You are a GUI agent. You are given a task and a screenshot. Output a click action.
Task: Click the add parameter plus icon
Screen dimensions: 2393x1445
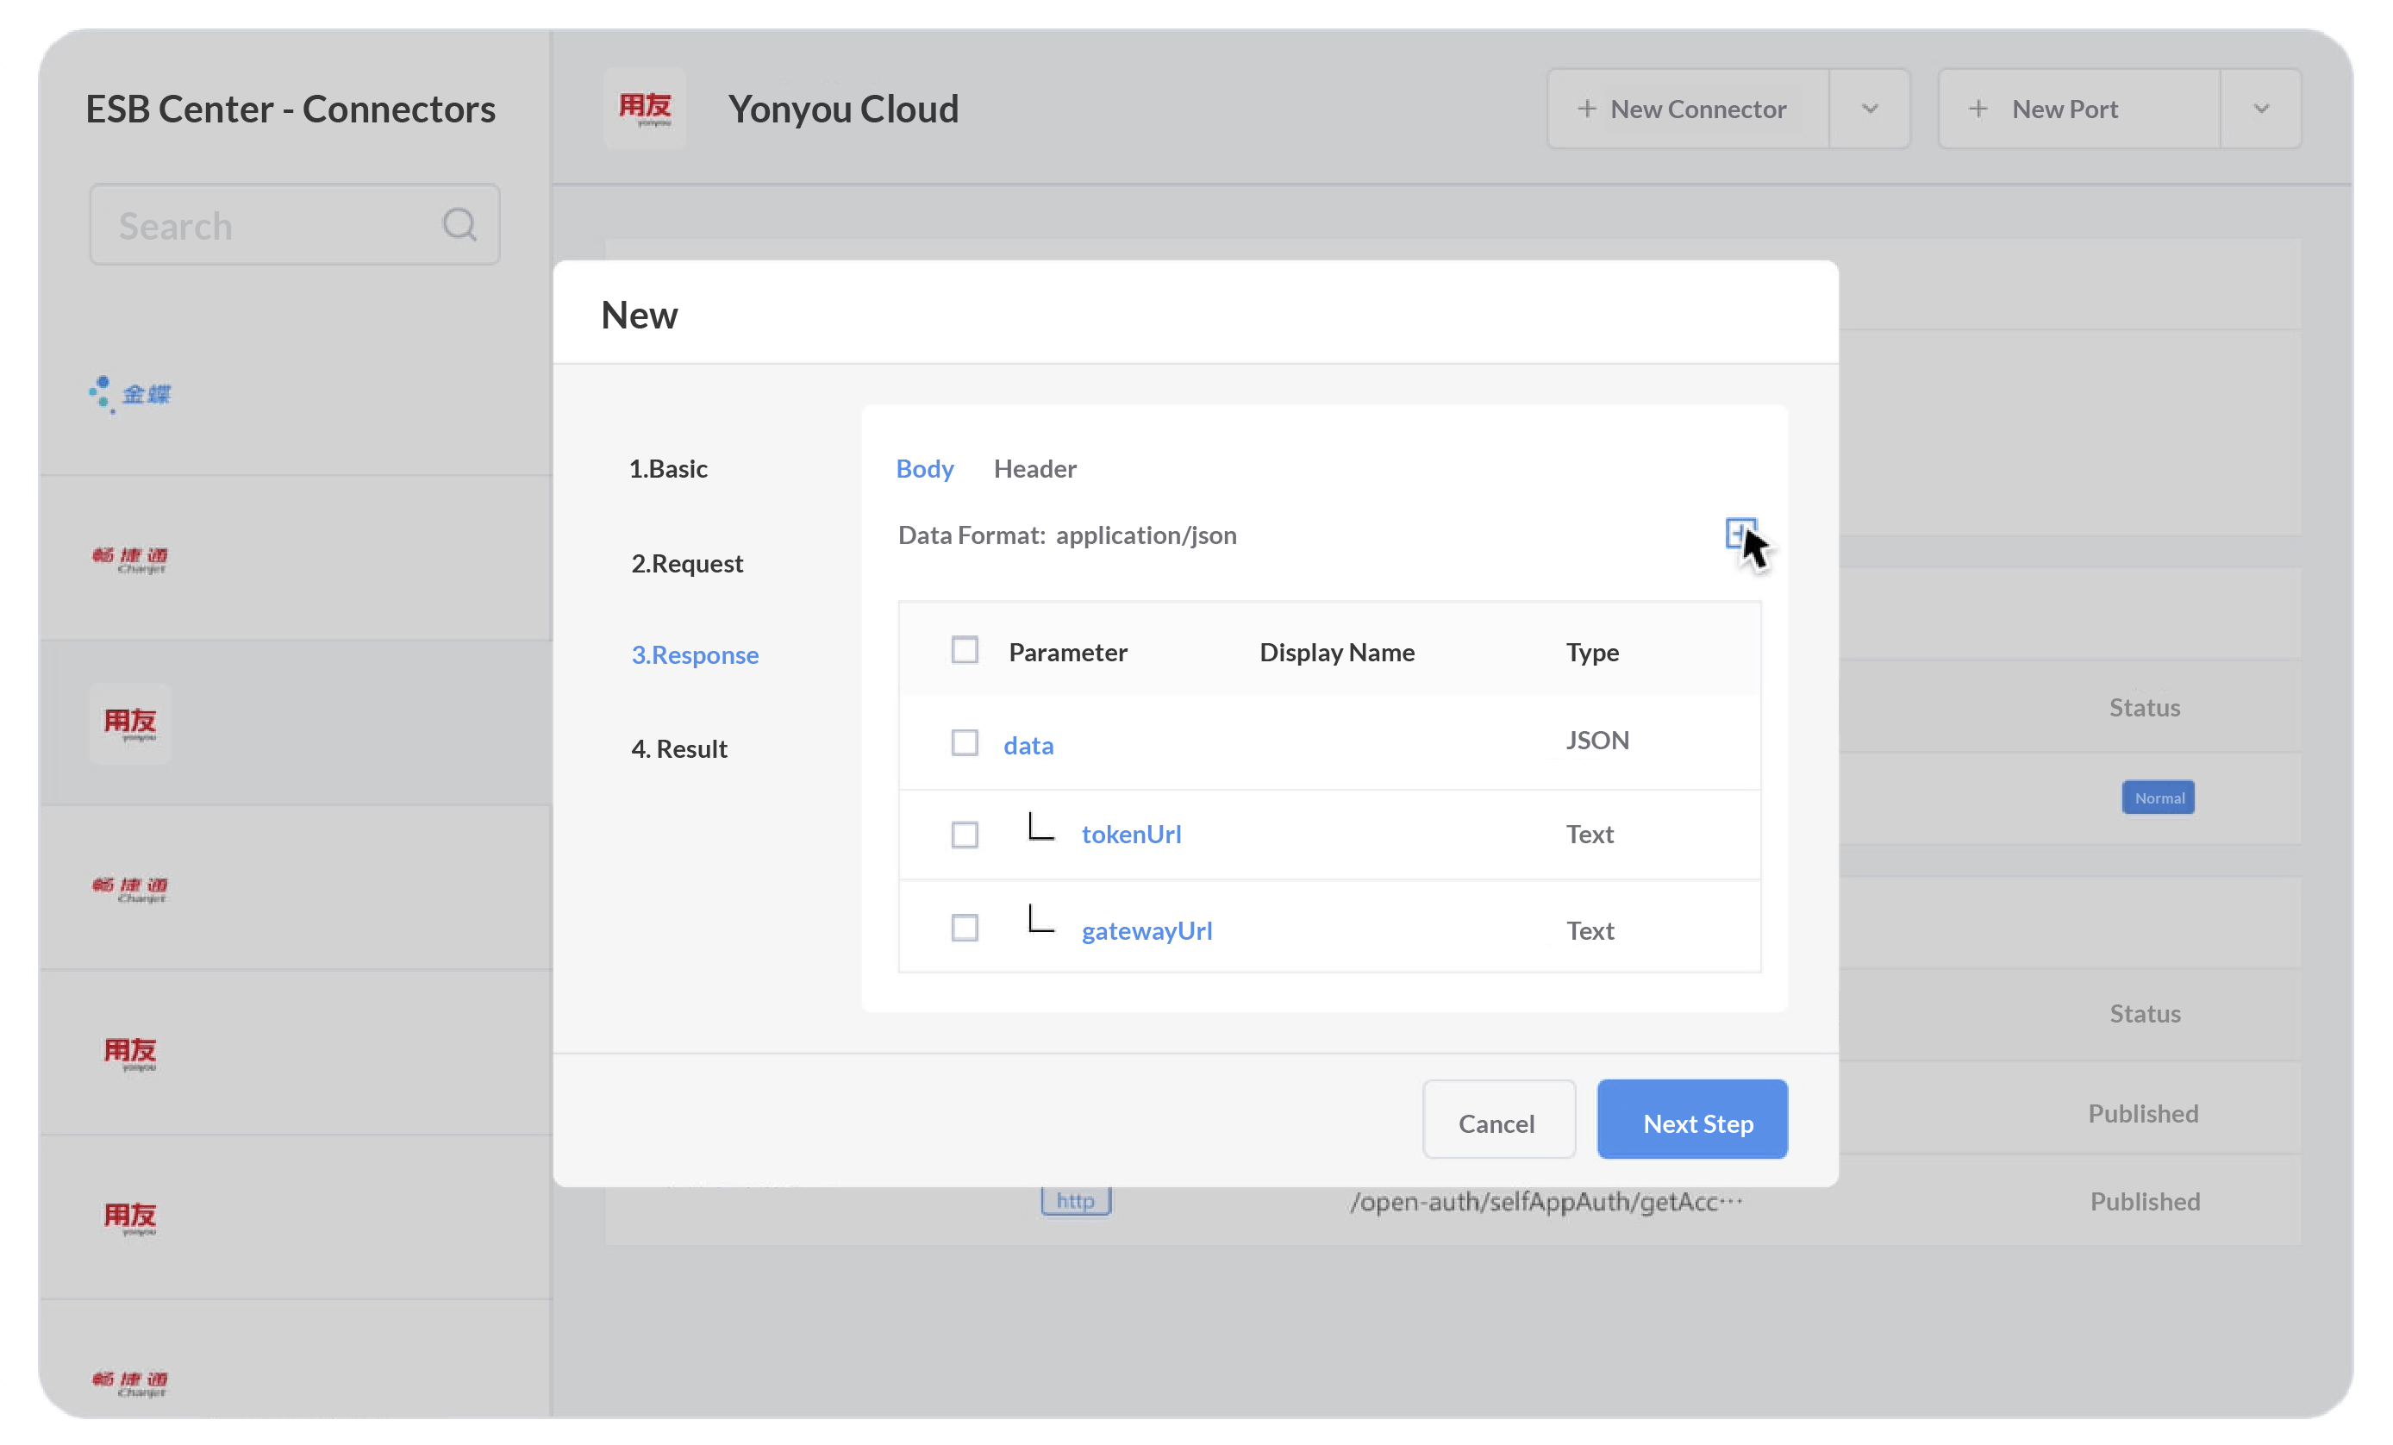[x=1740, y=533]
